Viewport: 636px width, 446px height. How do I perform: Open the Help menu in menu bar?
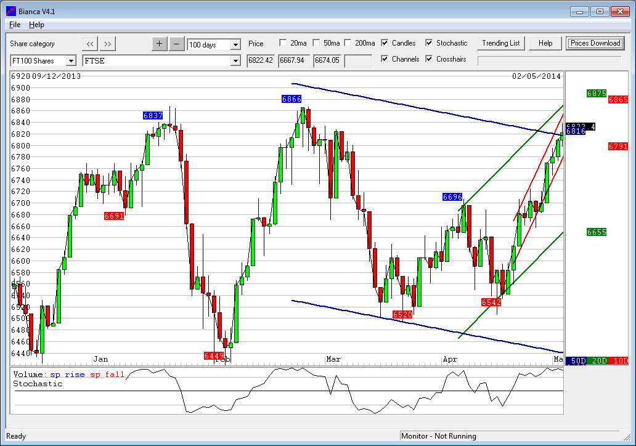point(36,25)
